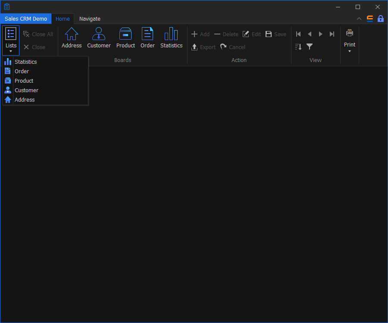
Task: Minimize the application window
Action: click(x=338, y=7)
